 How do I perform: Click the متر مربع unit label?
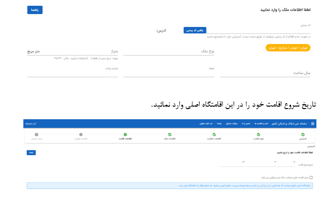coord(34,51)
